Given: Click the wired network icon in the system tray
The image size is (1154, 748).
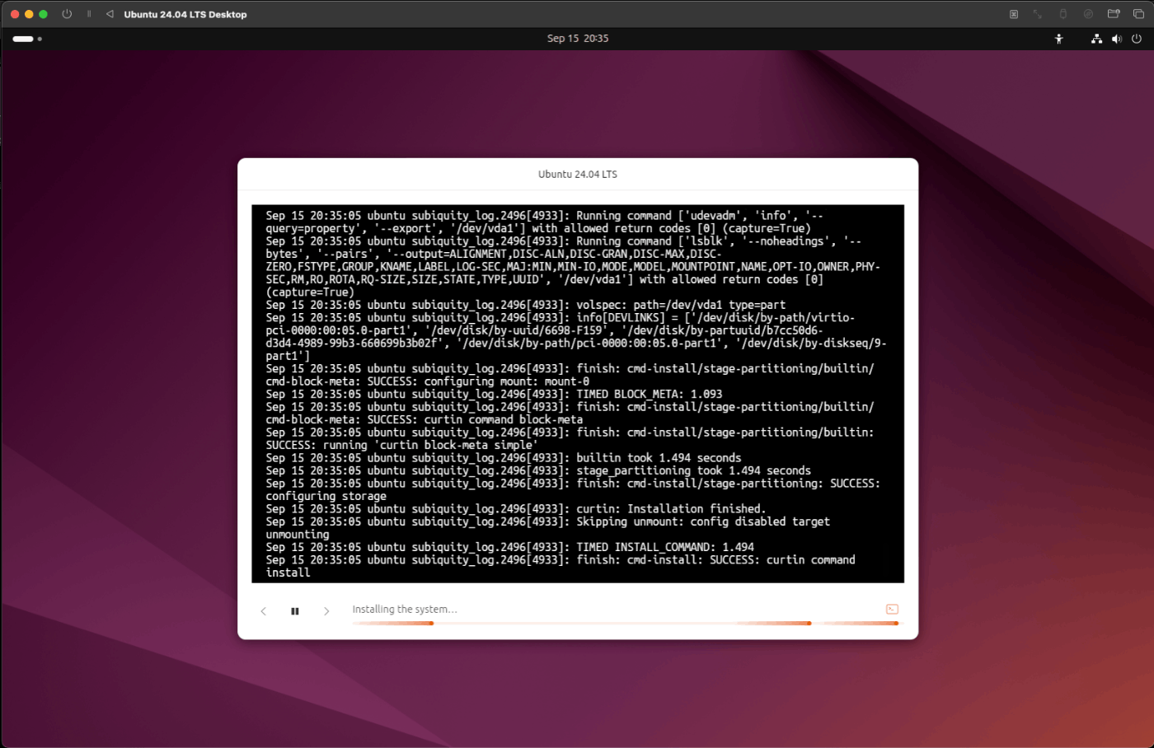Looking at the screenshot, I should tap(1096, 39).
